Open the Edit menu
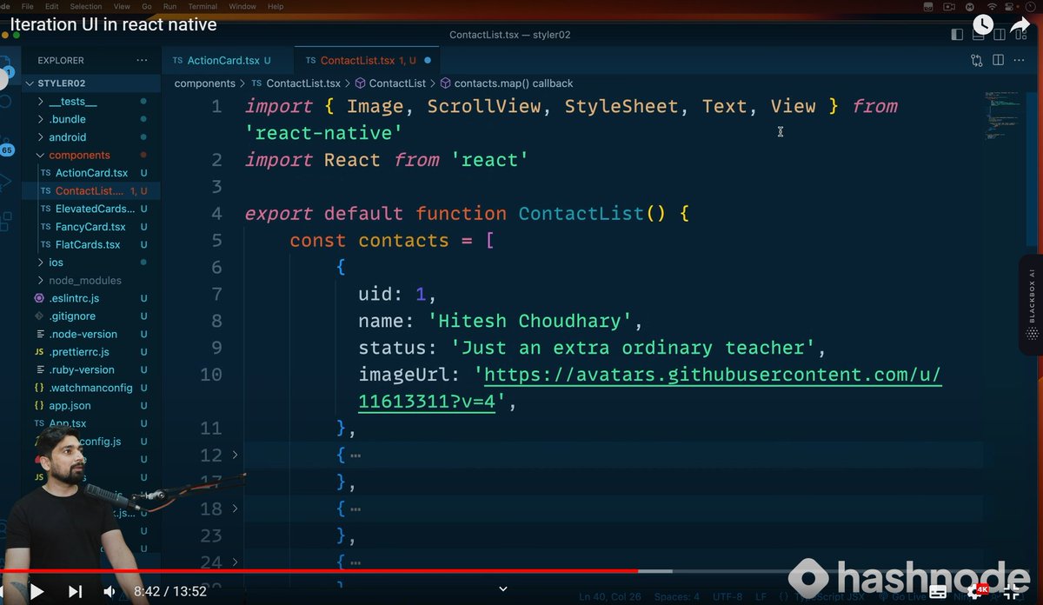This screenshot has width=1043, height=605. coord(53,6)
